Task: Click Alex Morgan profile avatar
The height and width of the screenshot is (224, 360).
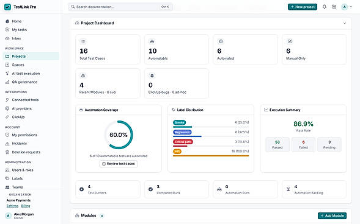Action: (x=9, y=215)
